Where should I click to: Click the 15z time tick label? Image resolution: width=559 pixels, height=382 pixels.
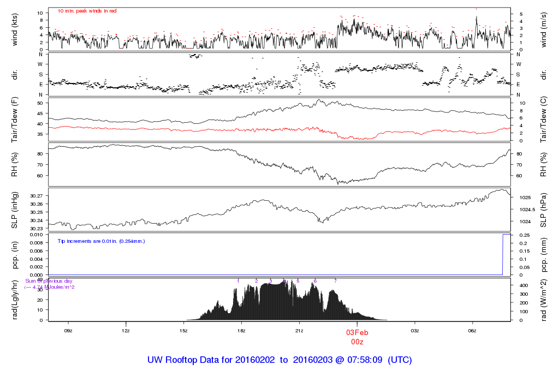pos(183,331)
